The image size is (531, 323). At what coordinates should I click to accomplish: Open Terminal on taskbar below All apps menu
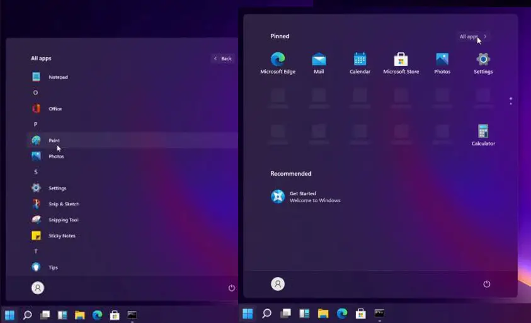(x=132, y=315)
